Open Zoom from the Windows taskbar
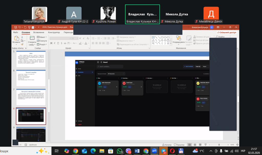This screenshot has width=262, height=155. [154, 151]
